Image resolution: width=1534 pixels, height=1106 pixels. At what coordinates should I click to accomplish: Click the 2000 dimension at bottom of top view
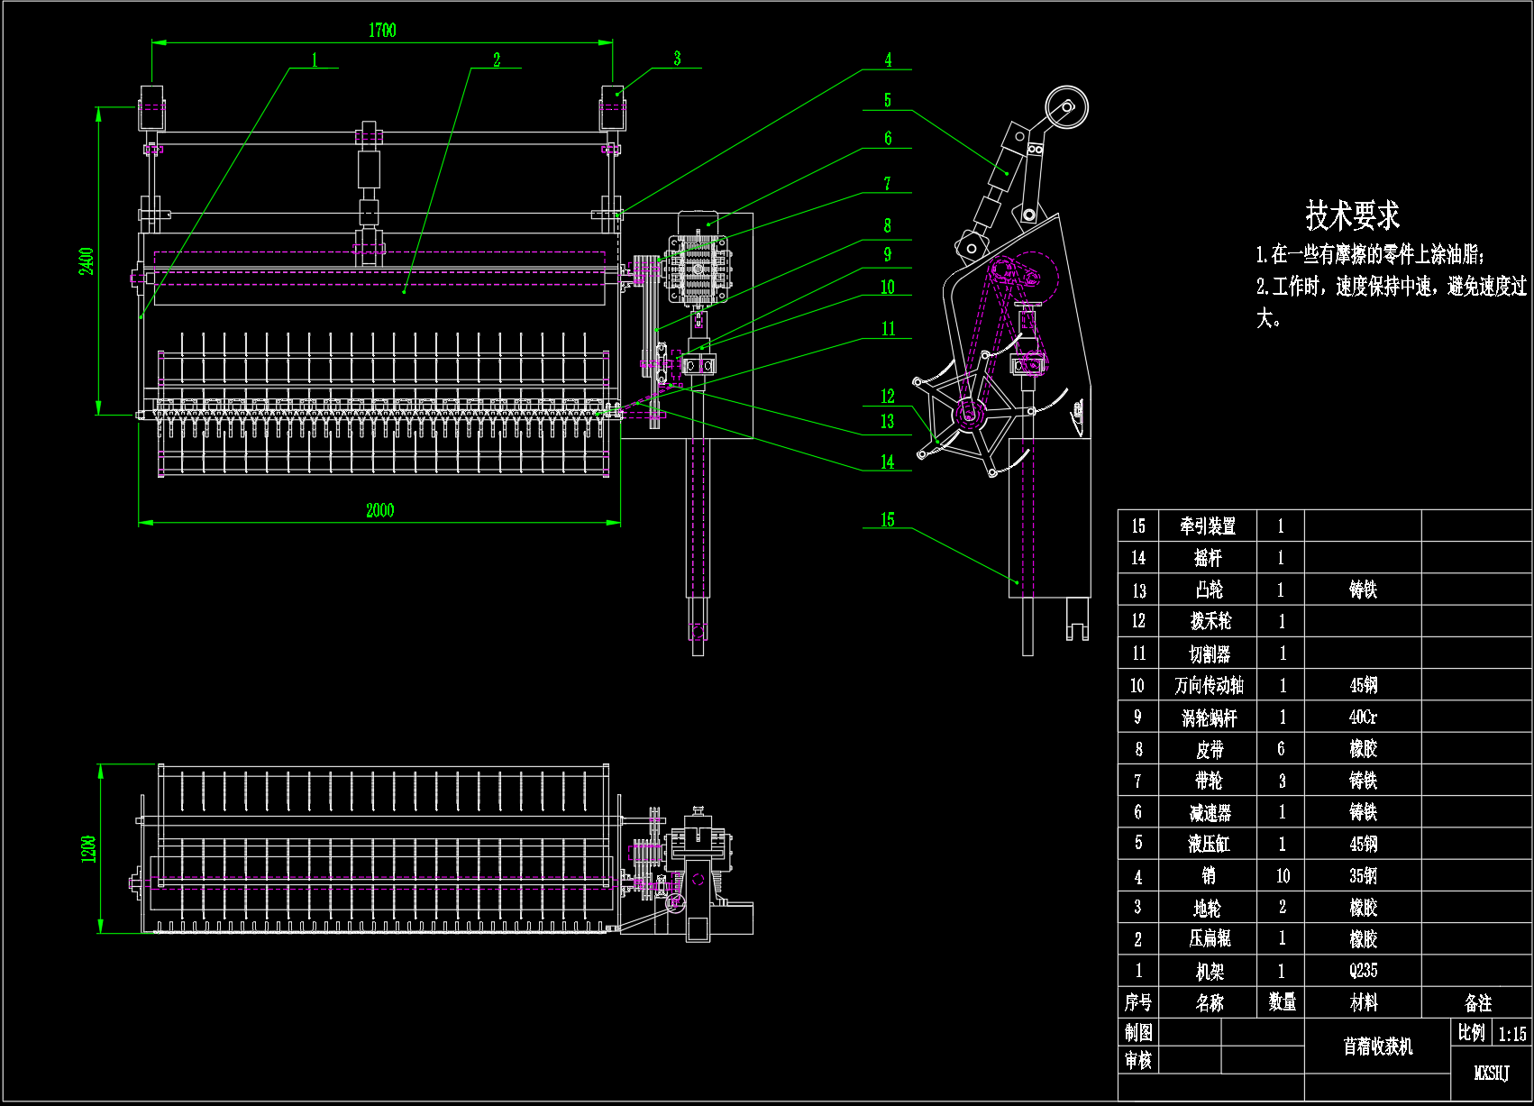click(379, 510)
